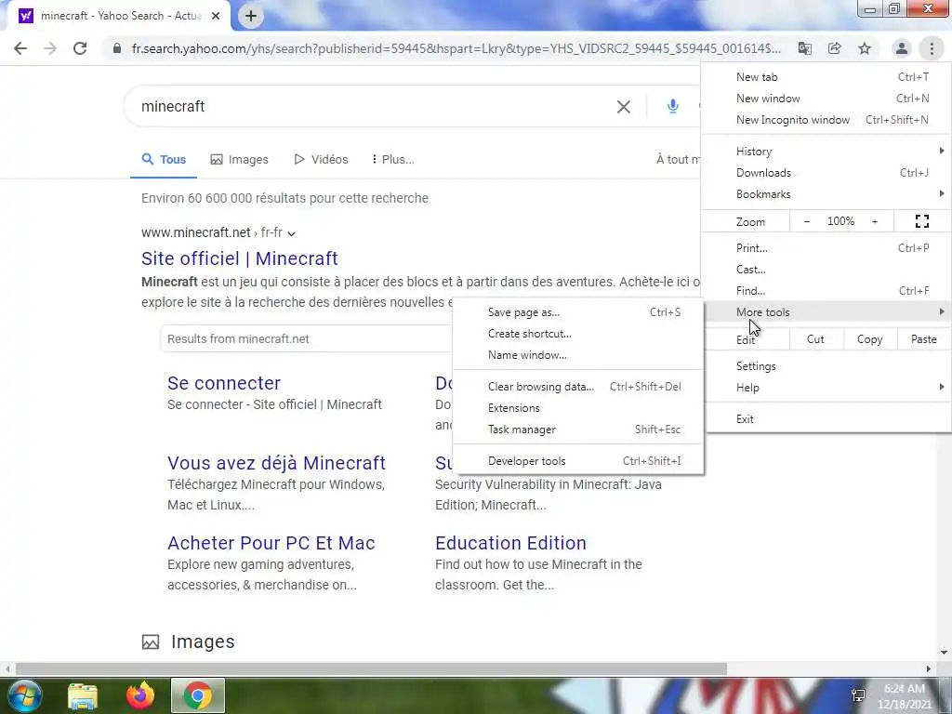Click the three-dot Chrome menu icon
The height and width of the screenshot is (714, 952).
pyautogui.click(x=932, y=48)
